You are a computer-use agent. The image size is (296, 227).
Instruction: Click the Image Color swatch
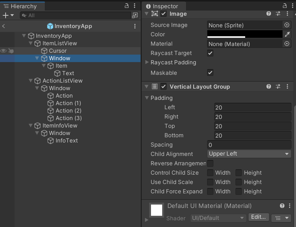[245, 34]
